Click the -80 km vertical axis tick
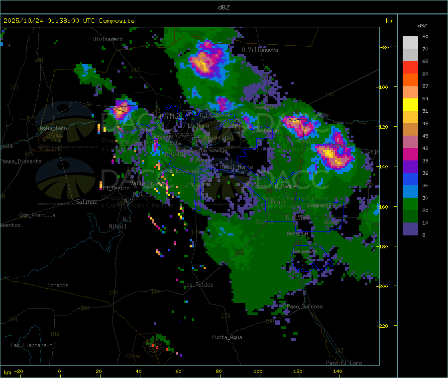Screen dimensions: 448x378 coord(385,47)
